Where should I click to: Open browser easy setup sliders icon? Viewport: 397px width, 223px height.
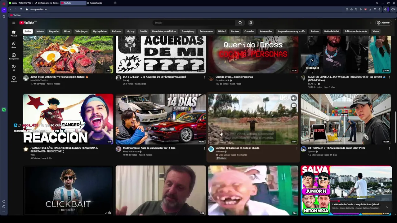pos(375,9)
